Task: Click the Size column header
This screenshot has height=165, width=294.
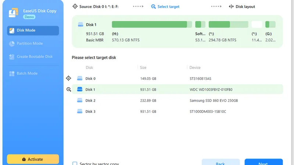Action: tap(143, 67)
